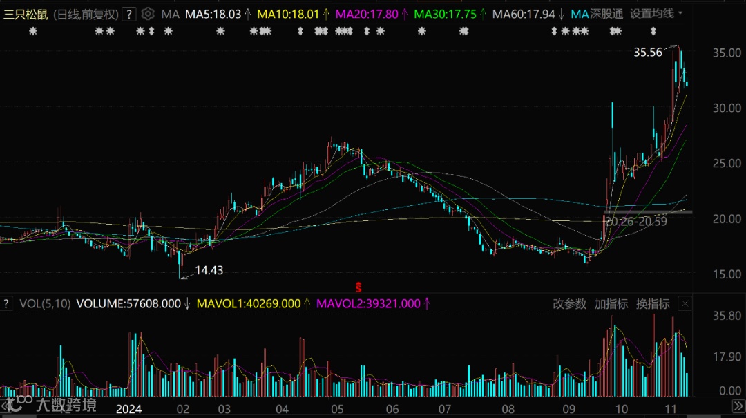Click the help question mark beside 前复权
746x418 pixels.
pyautogui.click(x=129, y=15)
